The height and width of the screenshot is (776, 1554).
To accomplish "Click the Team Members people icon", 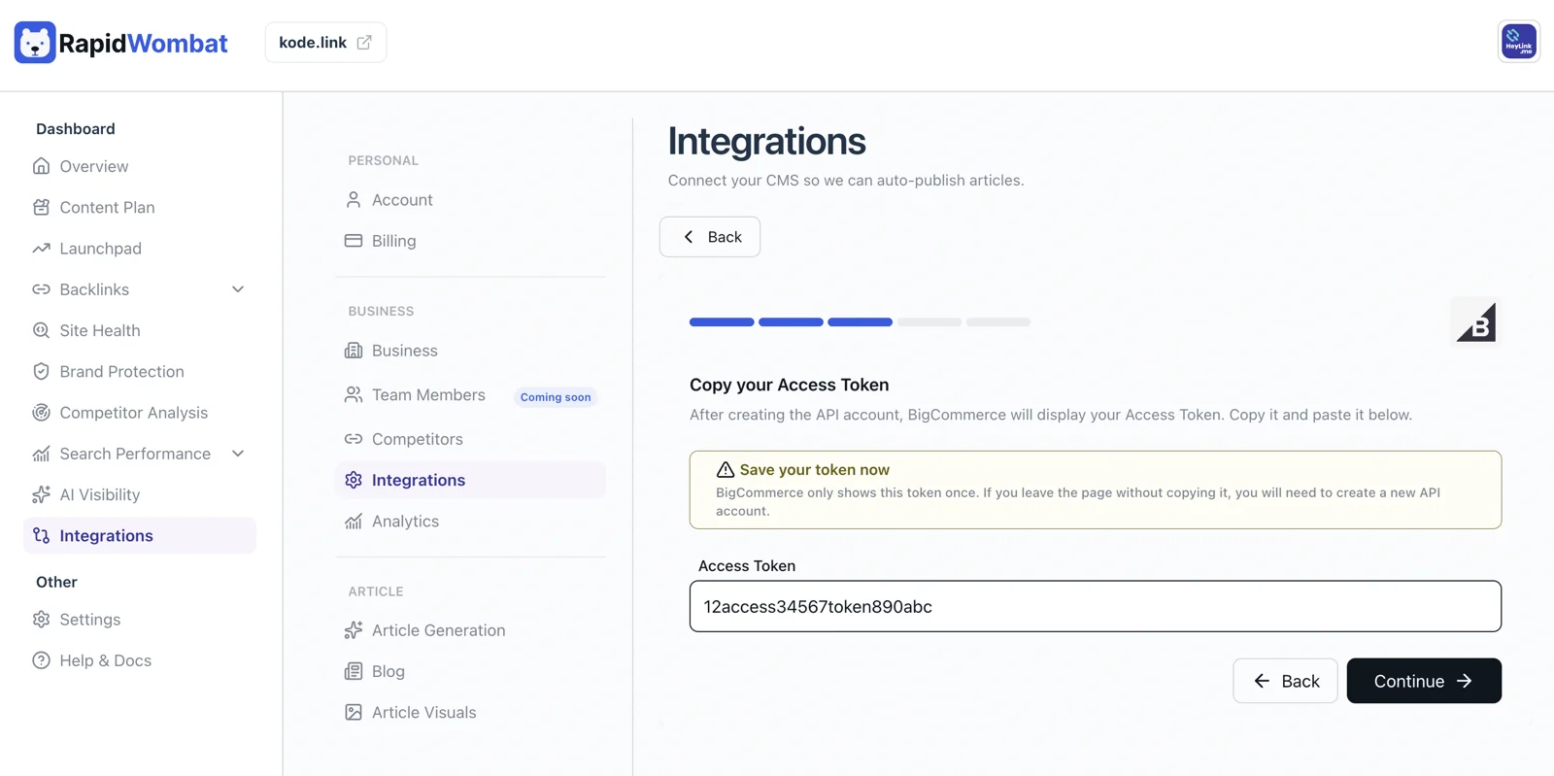I will click(354, 395).
